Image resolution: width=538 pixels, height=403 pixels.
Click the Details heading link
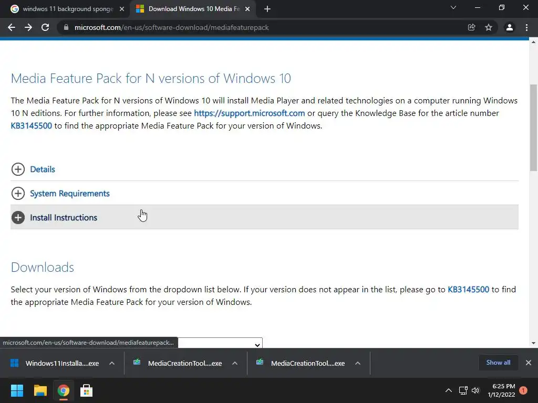(x=43, y=169)
